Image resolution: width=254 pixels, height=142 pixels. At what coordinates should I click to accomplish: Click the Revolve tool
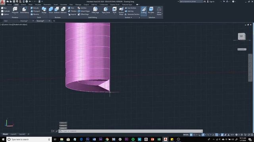coord(35,14)
